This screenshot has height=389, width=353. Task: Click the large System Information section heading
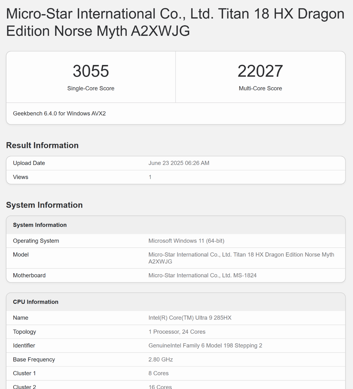click(44, 205)
